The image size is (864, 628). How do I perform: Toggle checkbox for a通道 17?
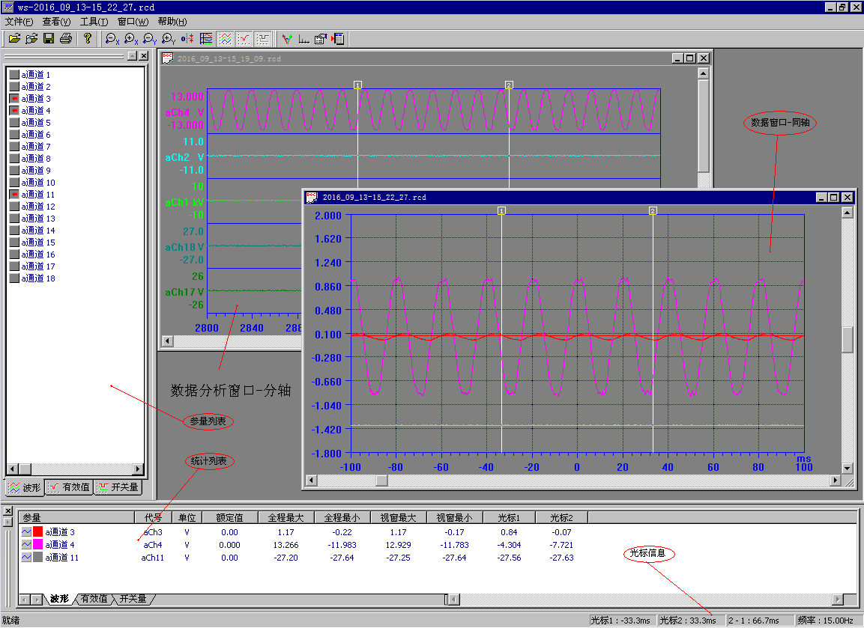[14, 266]
